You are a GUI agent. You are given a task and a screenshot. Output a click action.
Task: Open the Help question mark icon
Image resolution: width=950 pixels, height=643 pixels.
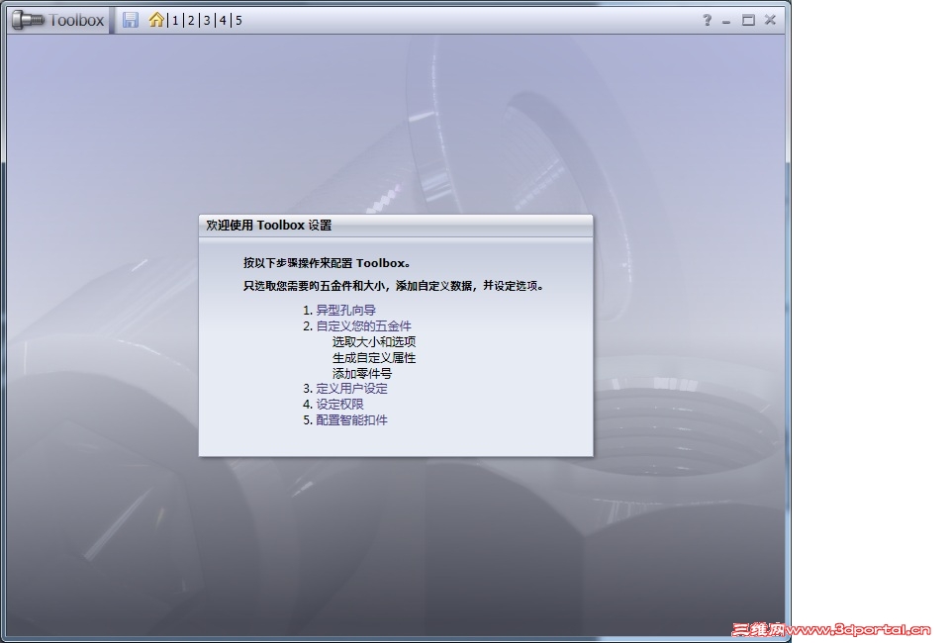point(707,20)
